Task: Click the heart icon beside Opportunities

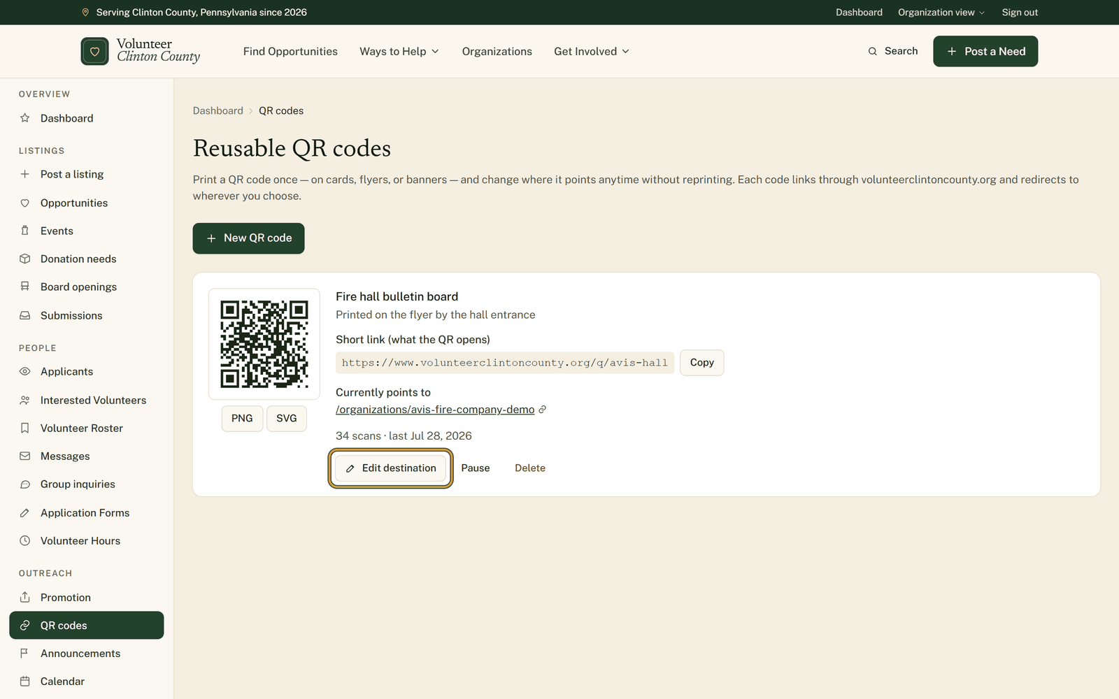Action: pos(25,203)
